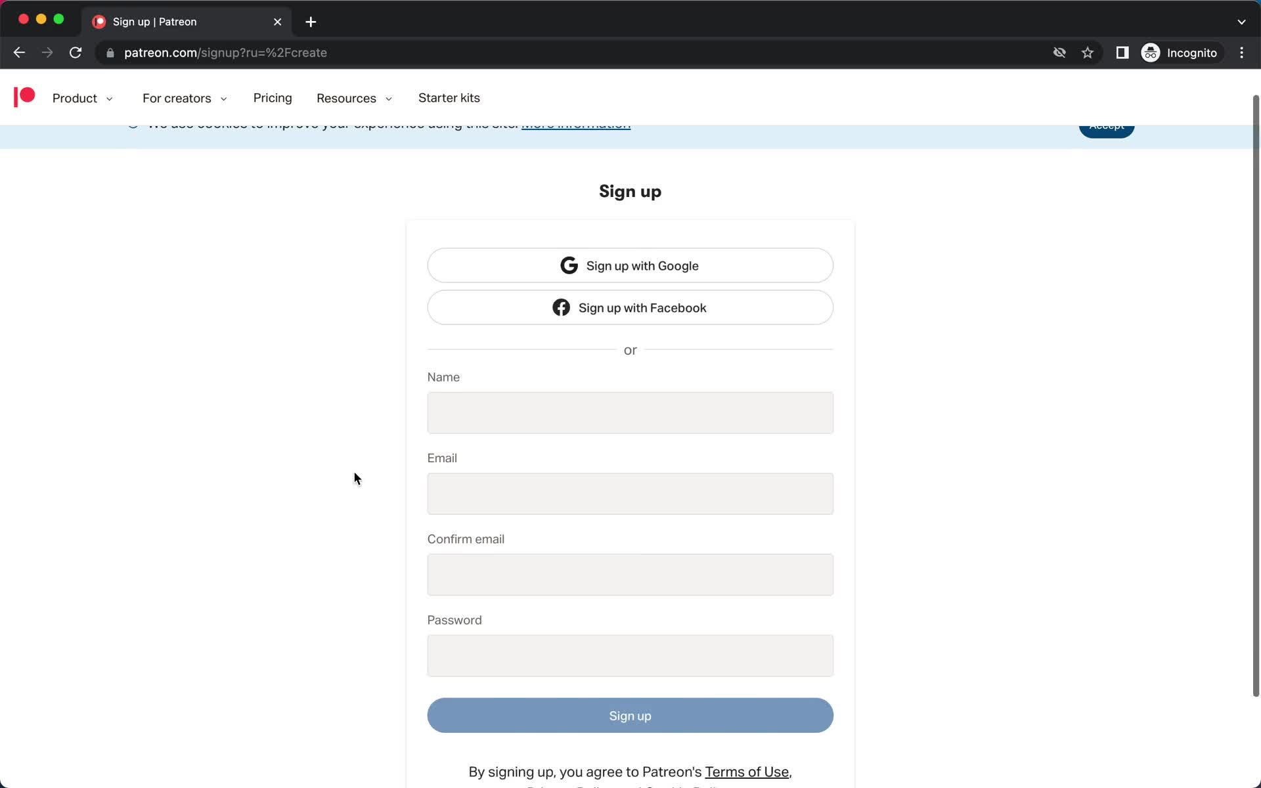The width and height of the screenshot is (1261, 788).
Task: Open the side panel icon
Action: pos(1122,53)
